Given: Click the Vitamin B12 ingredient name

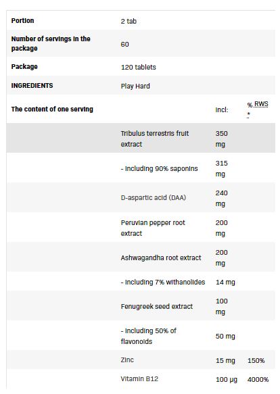Looking at the screenshot, I should 139,378.
